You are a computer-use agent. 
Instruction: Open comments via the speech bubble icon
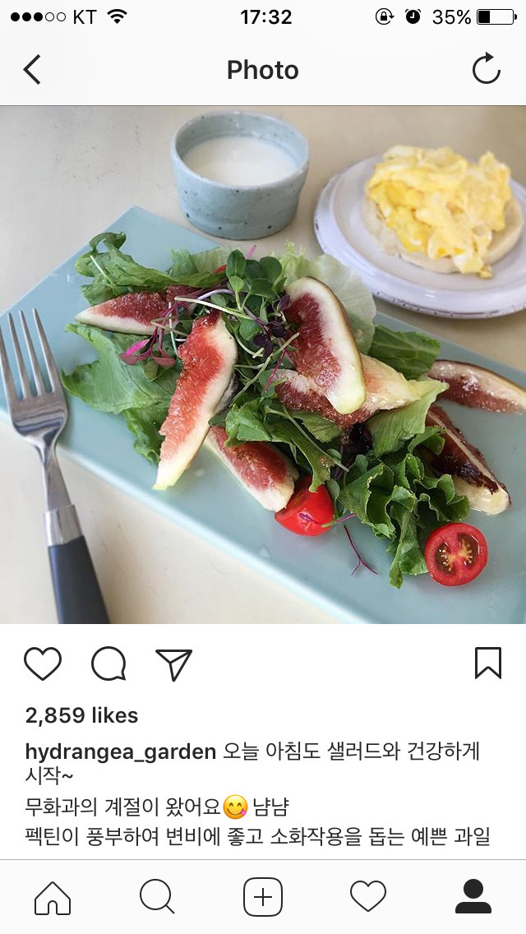click(108, 664)
